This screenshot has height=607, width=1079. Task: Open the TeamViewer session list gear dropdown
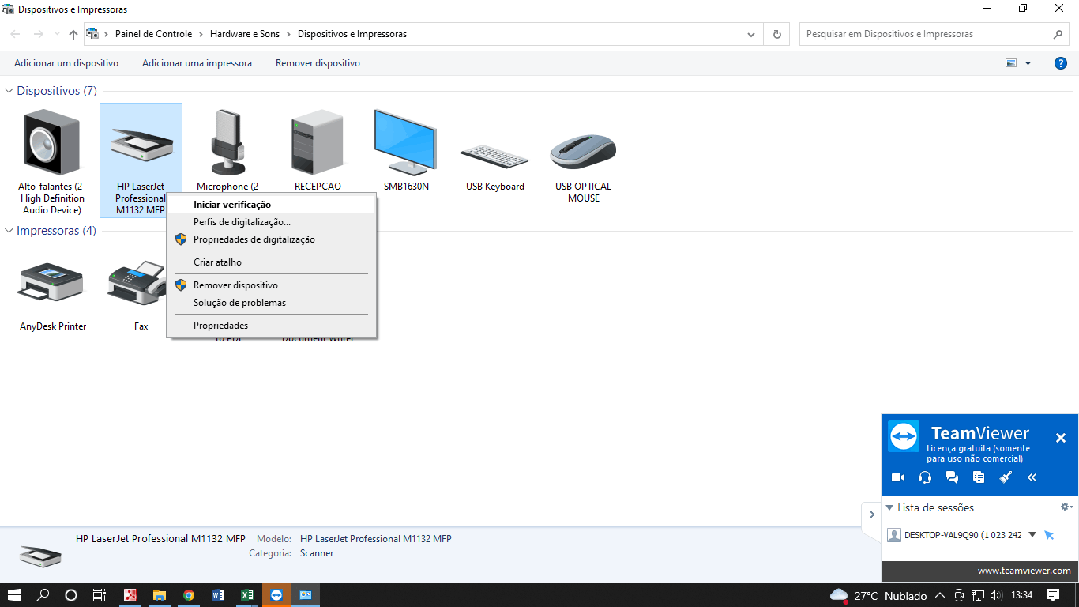(x=1066, y=507)
